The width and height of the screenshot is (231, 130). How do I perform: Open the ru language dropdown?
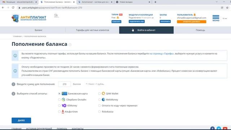(x=225, y=18)
